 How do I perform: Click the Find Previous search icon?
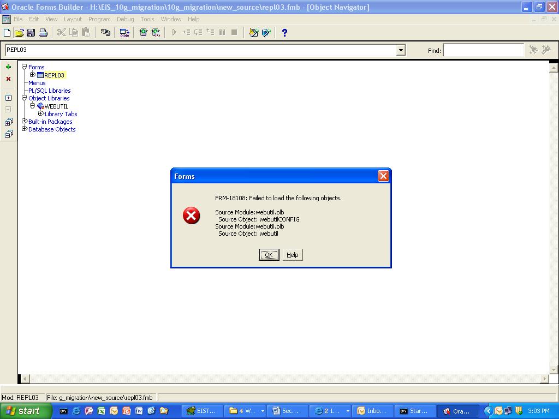coord(546,50)
